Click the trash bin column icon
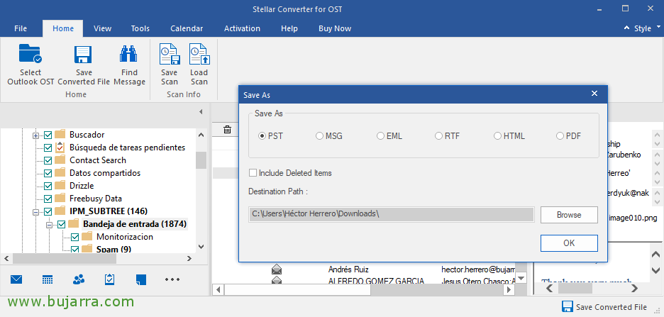664x317 pixels. pos(228,130)
